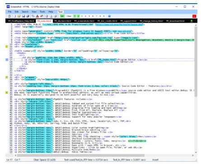The height and width of the screenshot is (164, 201).
Task: Click the save all icon
Action: click(28, 16)
